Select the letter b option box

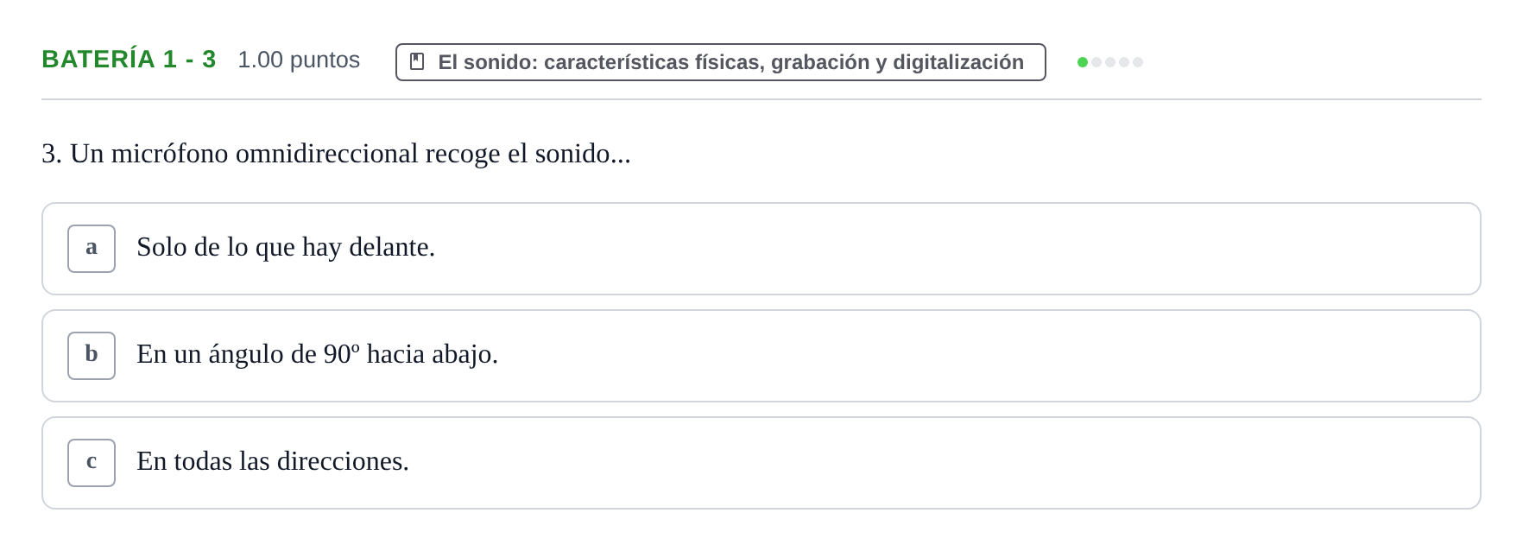(92, 356)
